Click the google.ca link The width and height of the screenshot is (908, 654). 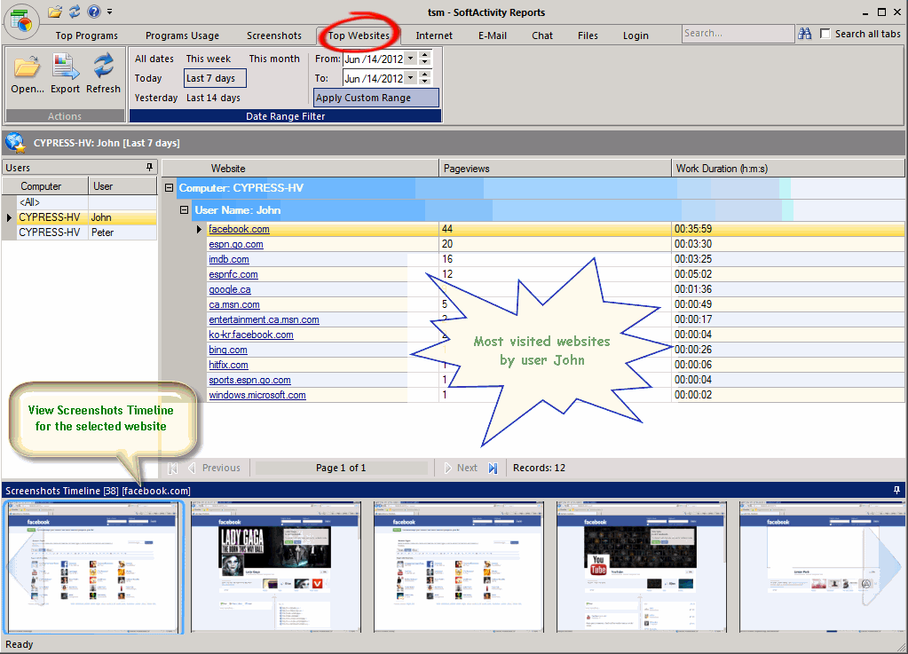point(230,289)
